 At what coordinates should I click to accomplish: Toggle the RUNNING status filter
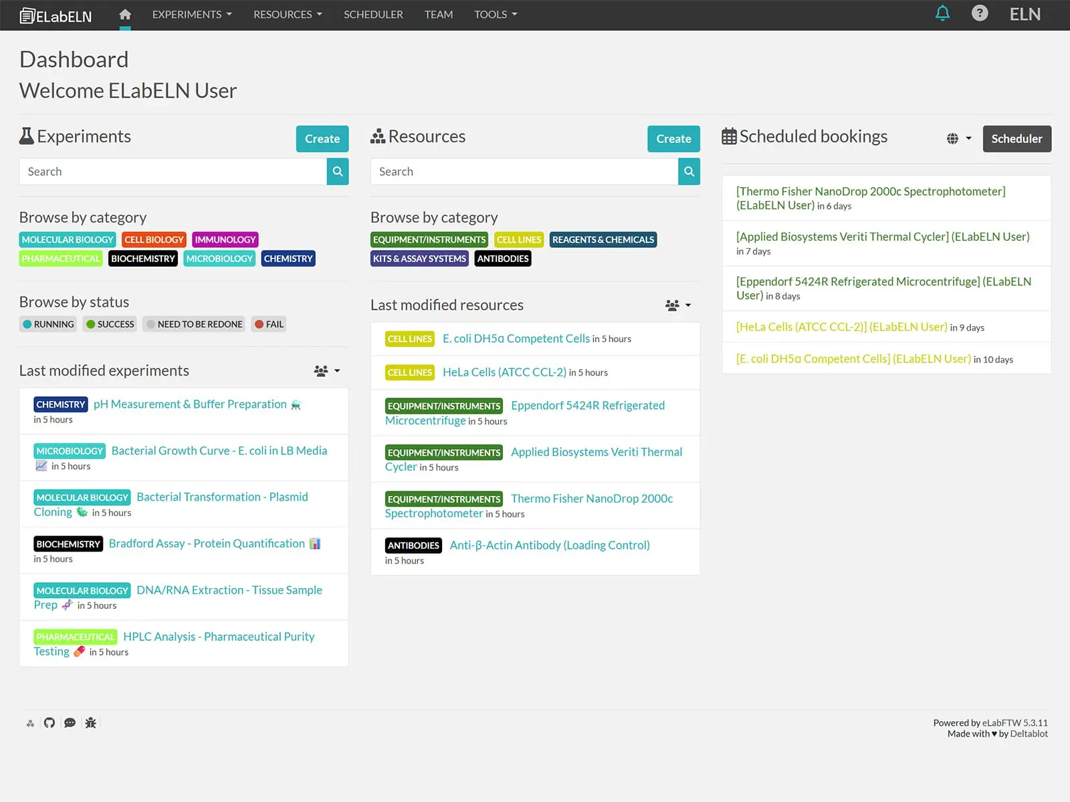pyautogui.click(x=47, y=324)
